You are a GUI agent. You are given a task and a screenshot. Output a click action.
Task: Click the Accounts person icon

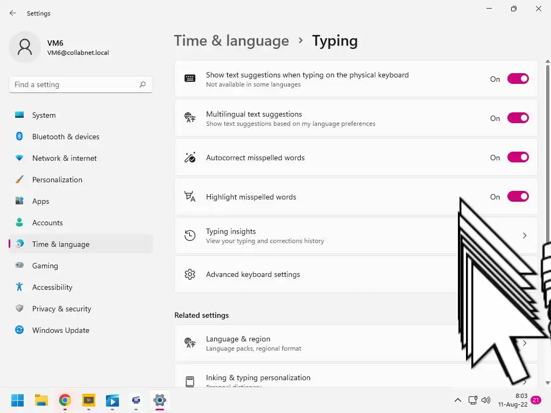point(19,222)
